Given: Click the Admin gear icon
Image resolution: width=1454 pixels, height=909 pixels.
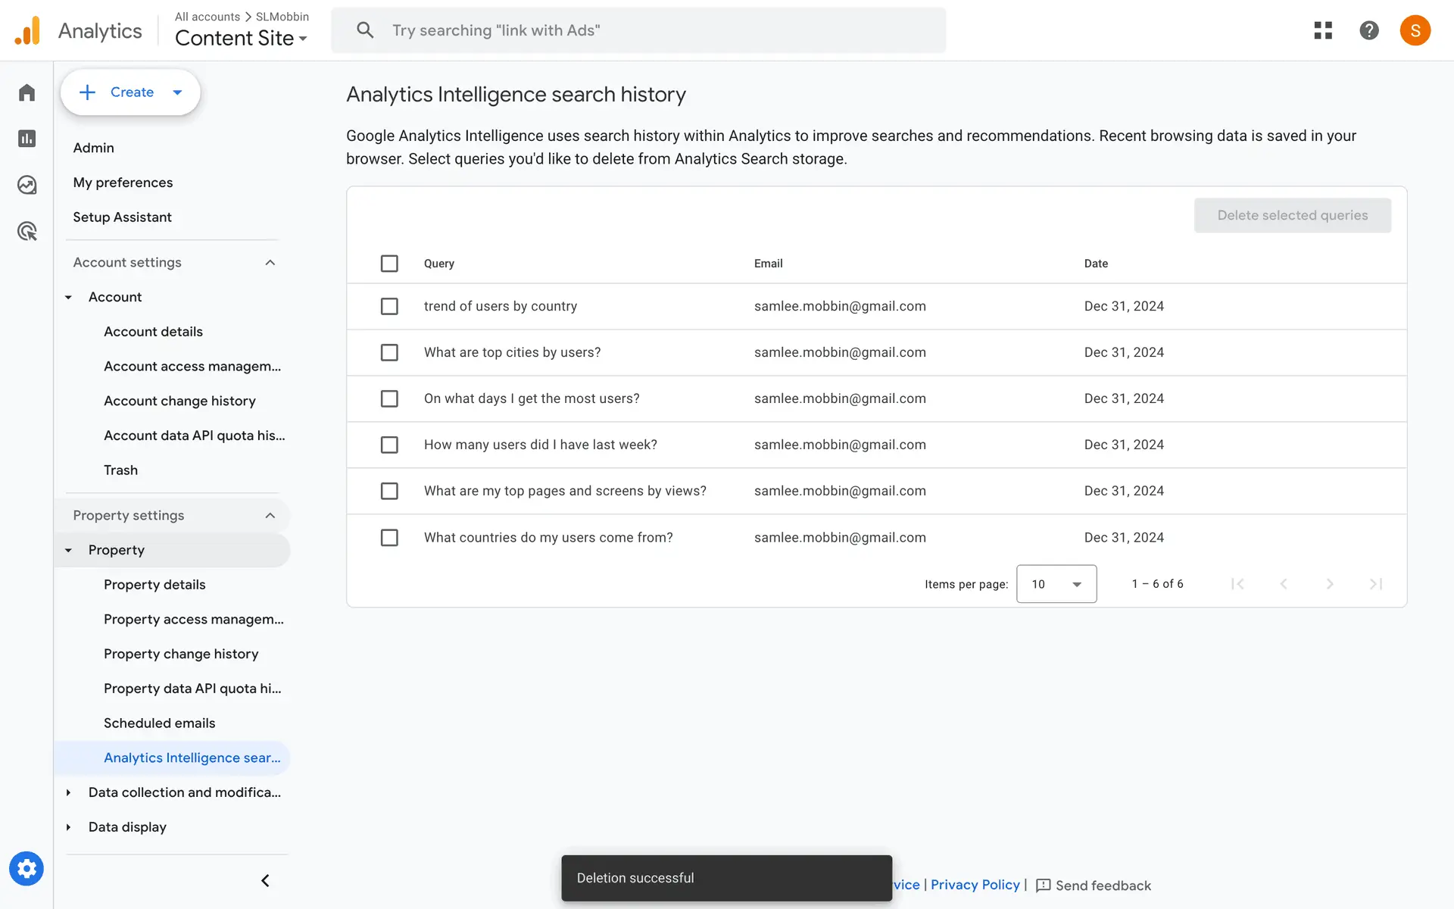Looking at the screenshot, I should pyautogui.click(x=27, y=868).
